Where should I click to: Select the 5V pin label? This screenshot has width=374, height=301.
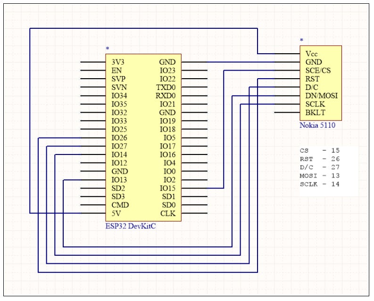point(116,213)
